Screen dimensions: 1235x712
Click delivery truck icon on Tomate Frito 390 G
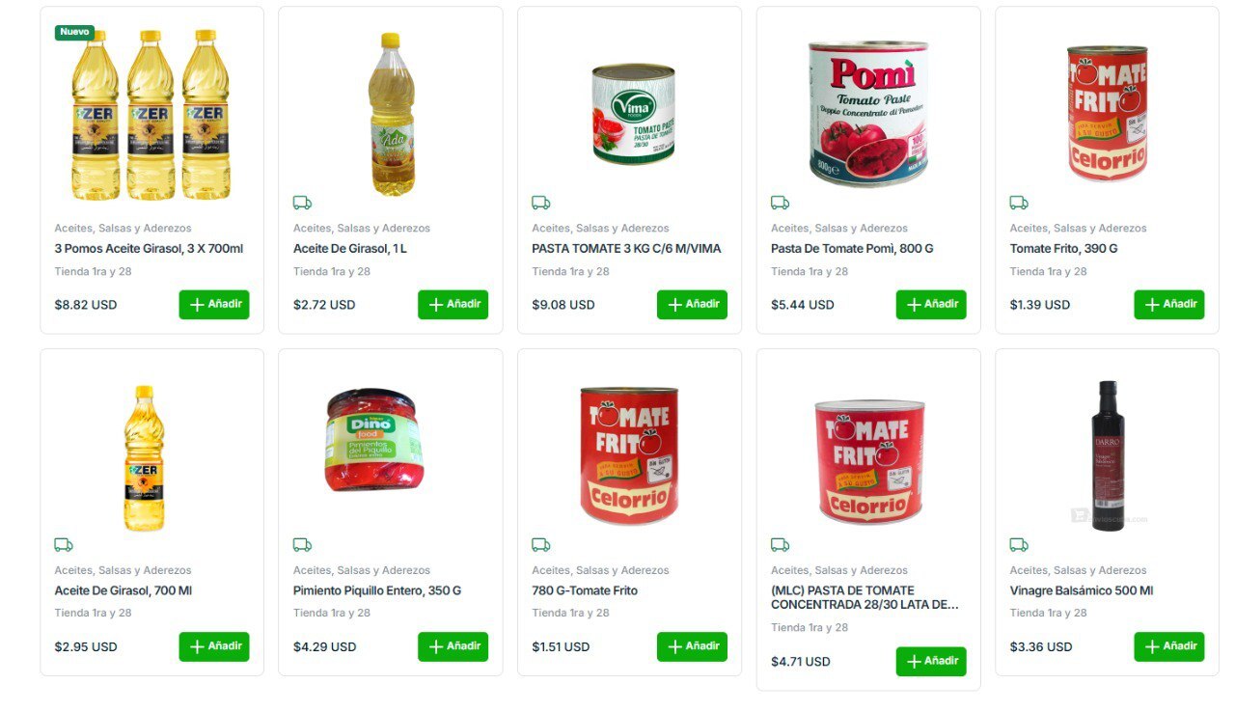tap(1019, 203)
